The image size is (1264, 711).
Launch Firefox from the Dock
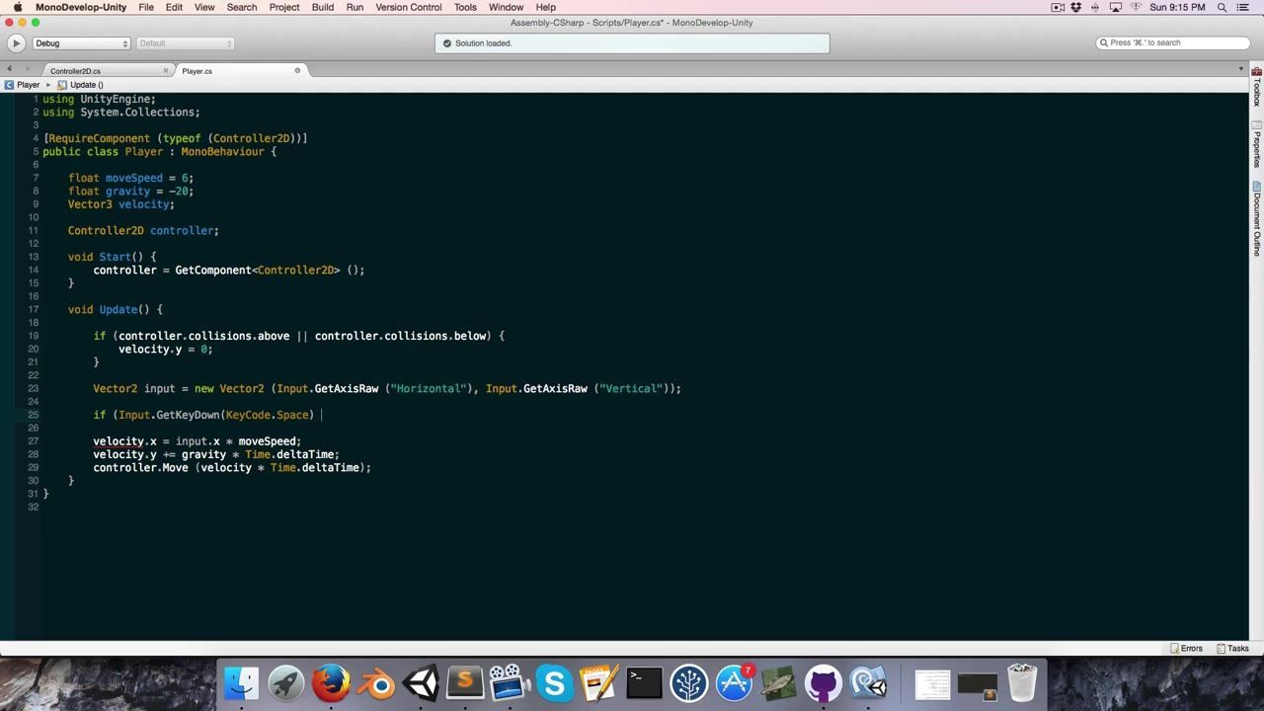click(x=331, y=683)
